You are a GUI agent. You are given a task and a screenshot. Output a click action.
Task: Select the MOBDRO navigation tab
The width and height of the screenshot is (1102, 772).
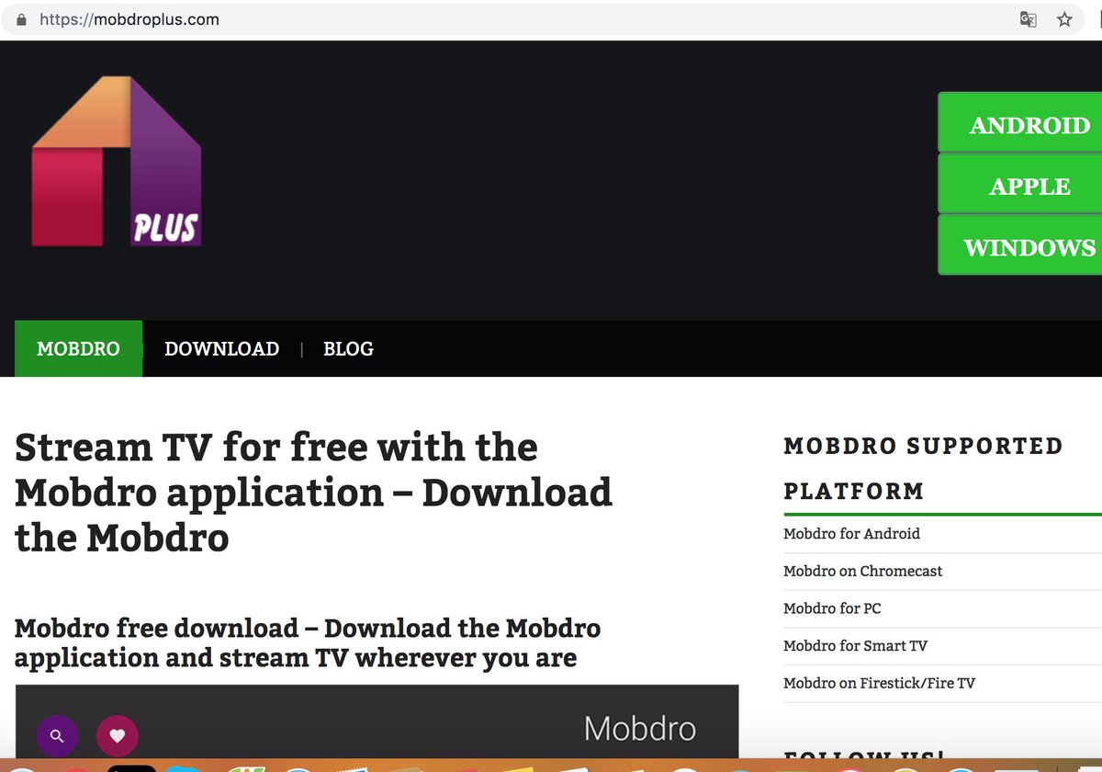[x=79, y=348]
